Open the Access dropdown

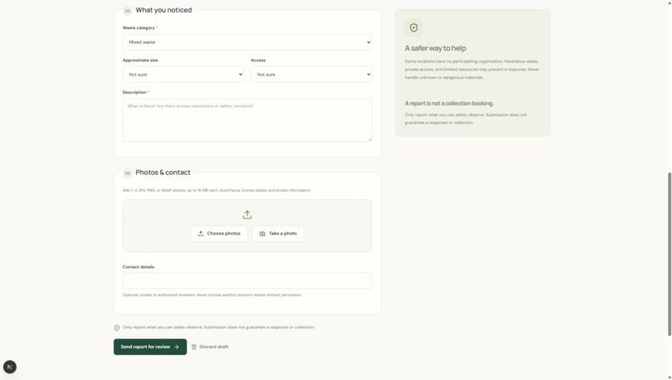coord(311,74)
